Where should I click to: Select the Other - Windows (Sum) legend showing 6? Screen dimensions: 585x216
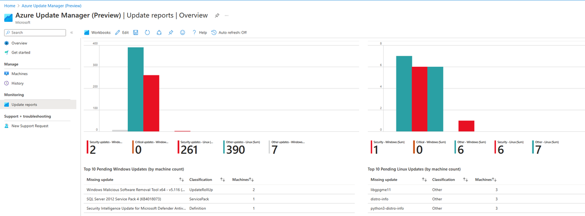coord(469,147)
